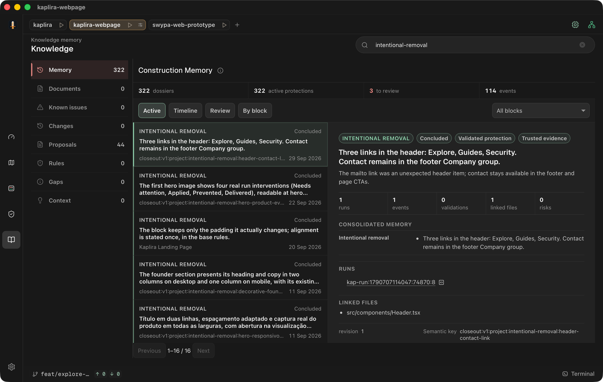The width and height of the screenshot is (603, 382).
Task: Switch to the By block tab
Action: [255, 110]
